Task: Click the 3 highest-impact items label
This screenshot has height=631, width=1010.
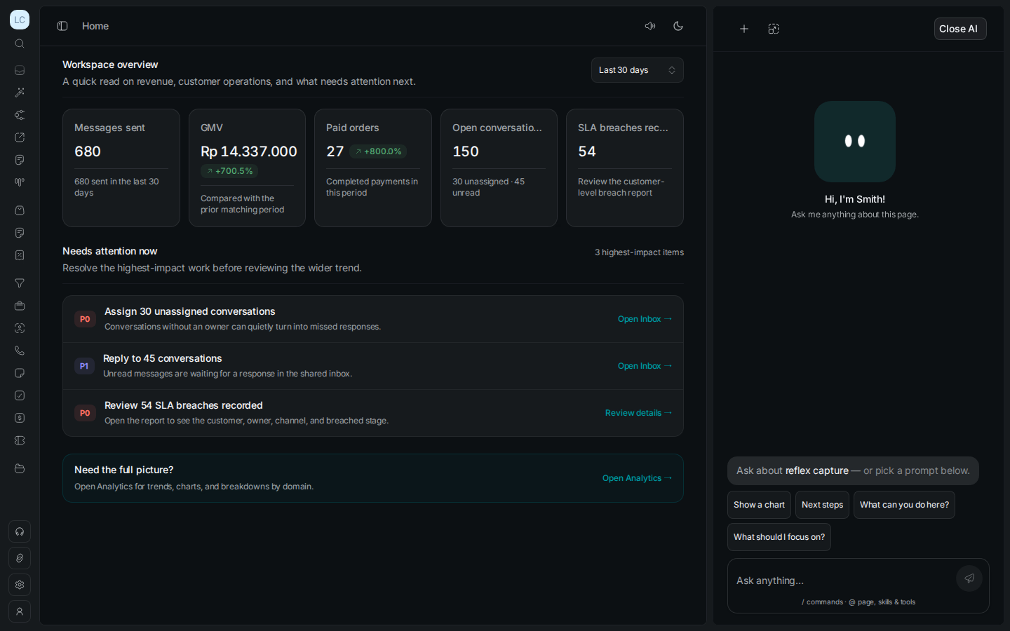Action: (639, 252)
